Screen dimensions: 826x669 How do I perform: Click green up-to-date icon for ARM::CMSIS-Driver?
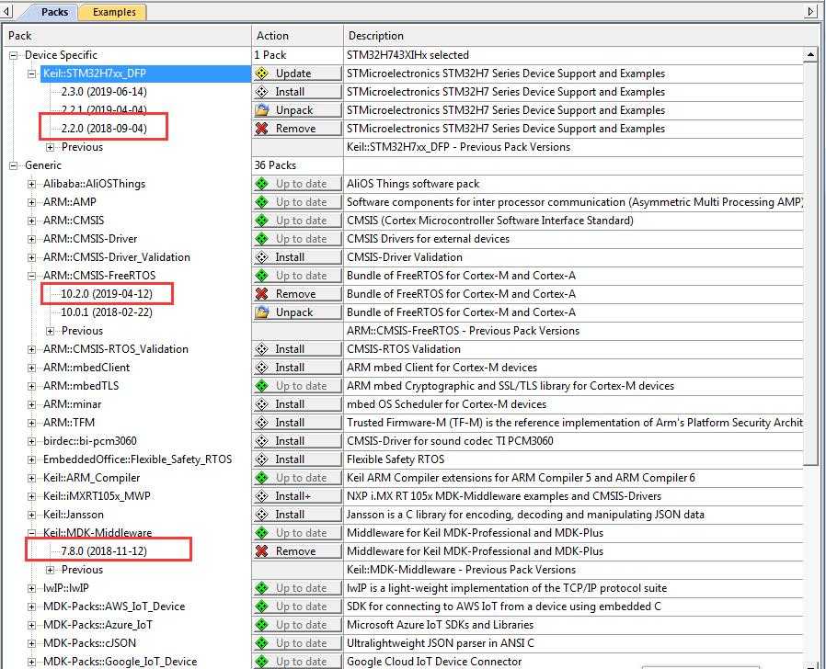click(262, 239)
